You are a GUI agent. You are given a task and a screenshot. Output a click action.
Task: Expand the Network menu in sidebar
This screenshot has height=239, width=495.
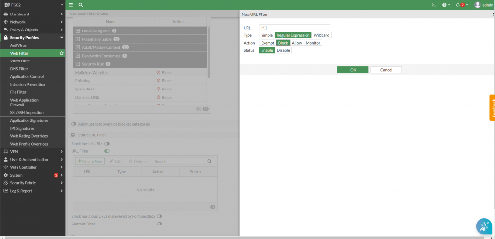coord(32,22)
